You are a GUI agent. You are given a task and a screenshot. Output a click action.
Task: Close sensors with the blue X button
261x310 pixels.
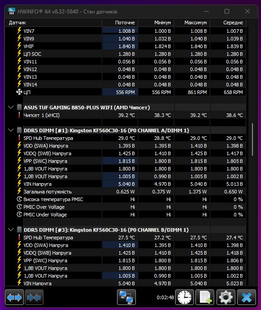[246, 297]
